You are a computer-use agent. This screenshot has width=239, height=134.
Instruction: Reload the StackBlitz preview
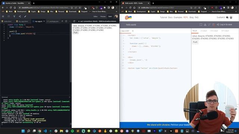coord(74,21)
